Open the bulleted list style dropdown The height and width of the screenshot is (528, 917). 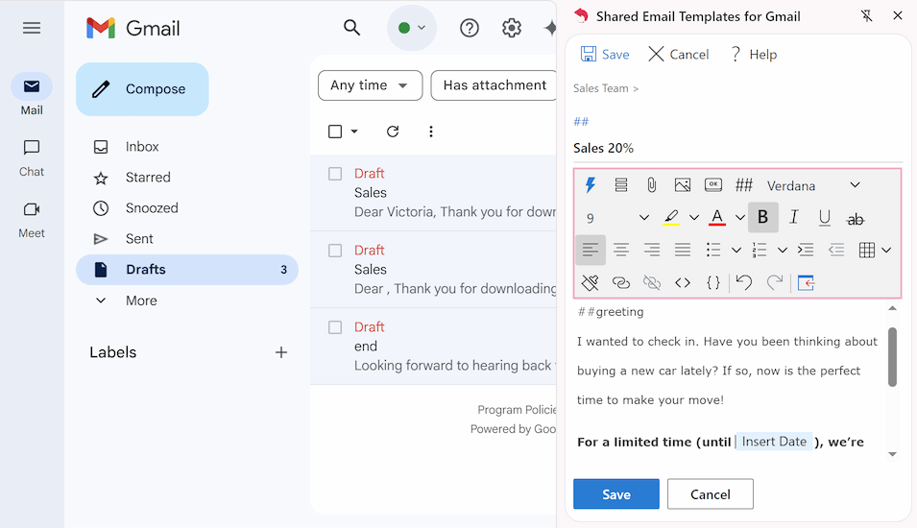pyautogui.click(x=736, y=251)
